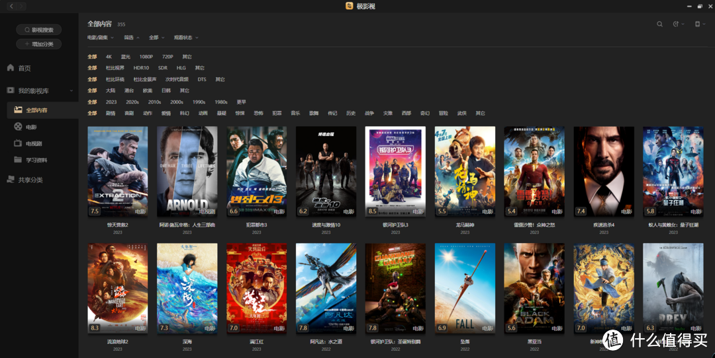This screenshot has height=358, width=715.
Task: Open the 疾速追杀4 poster
Action: coord(604,172)
